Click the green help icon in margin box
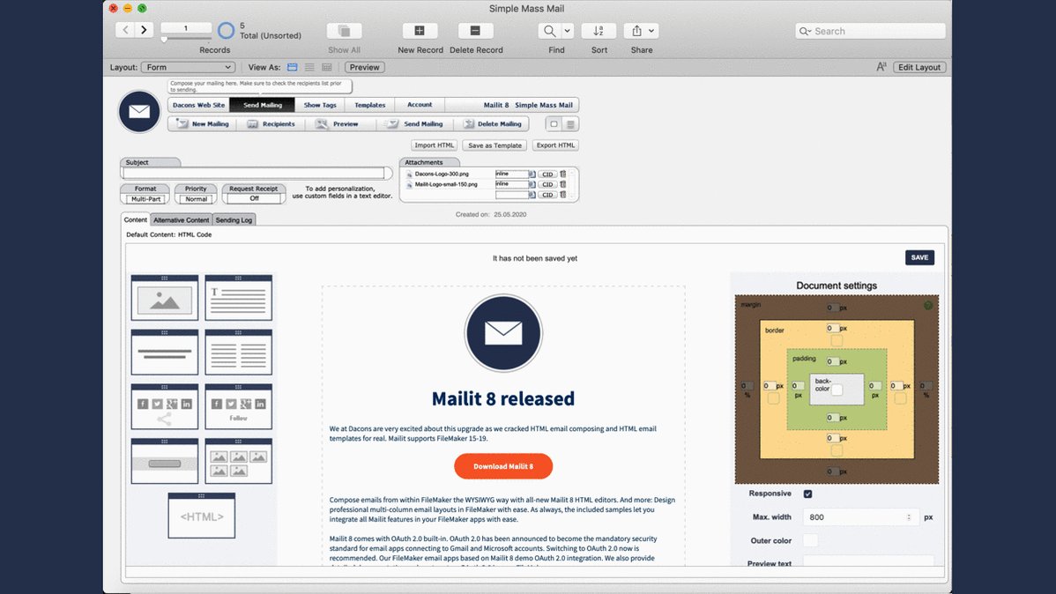The height and width of the screenshot is (594, 1056). point(928,305)
